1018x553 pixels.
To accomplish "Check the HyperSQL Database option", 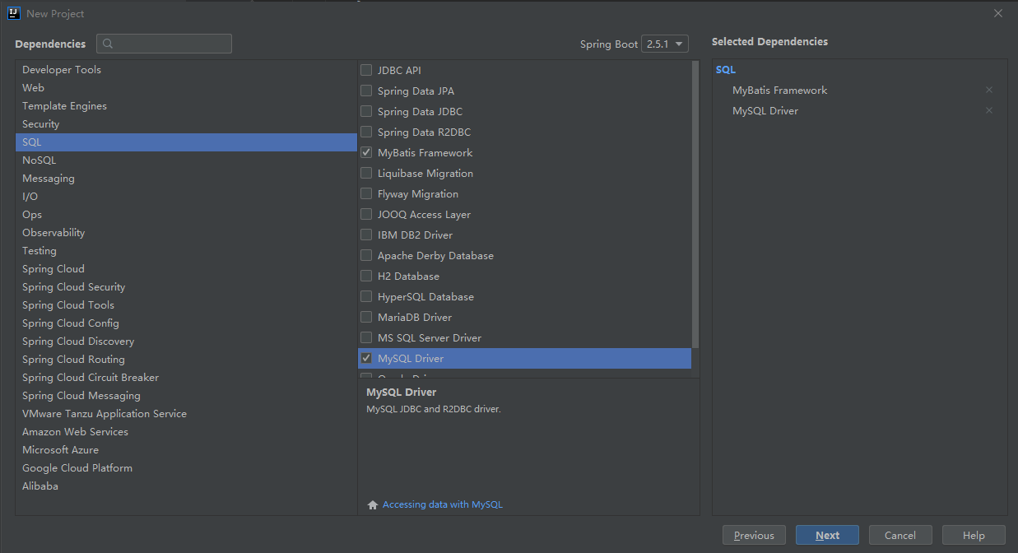I will click(x=366, y=297).
